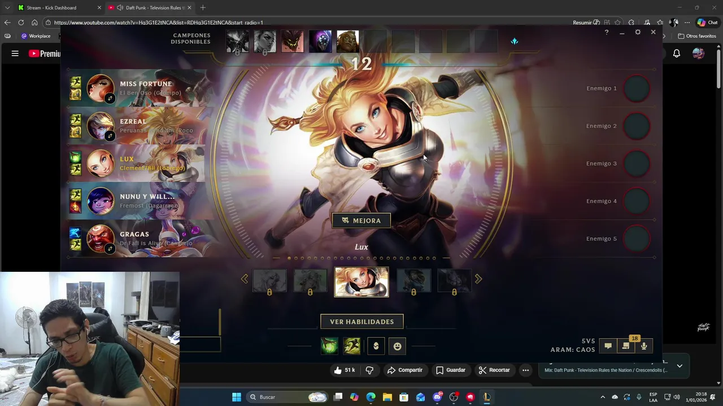Change the second summoner spell with runner
Viewport: 723px width, 406px height.
pos(352,346)
